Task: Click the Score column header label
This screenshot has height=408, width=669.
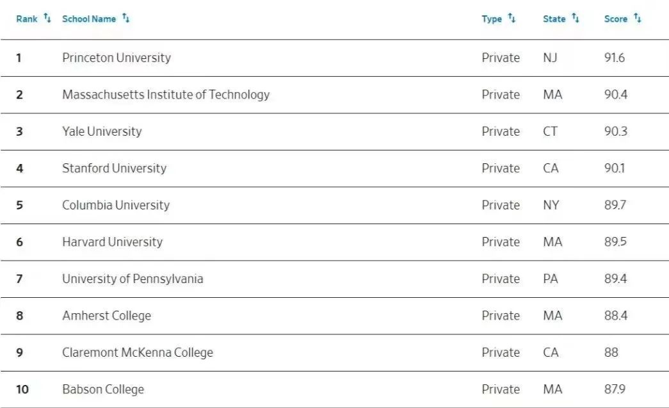Action: pos(616,19)
